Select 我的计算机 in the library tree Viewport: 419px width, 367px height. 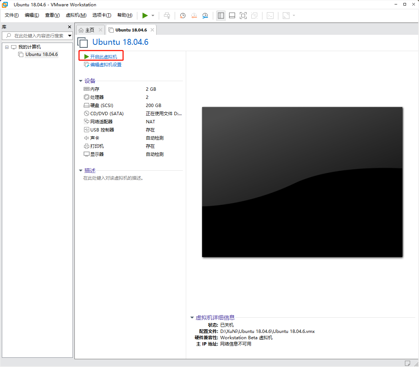(29, 47)
